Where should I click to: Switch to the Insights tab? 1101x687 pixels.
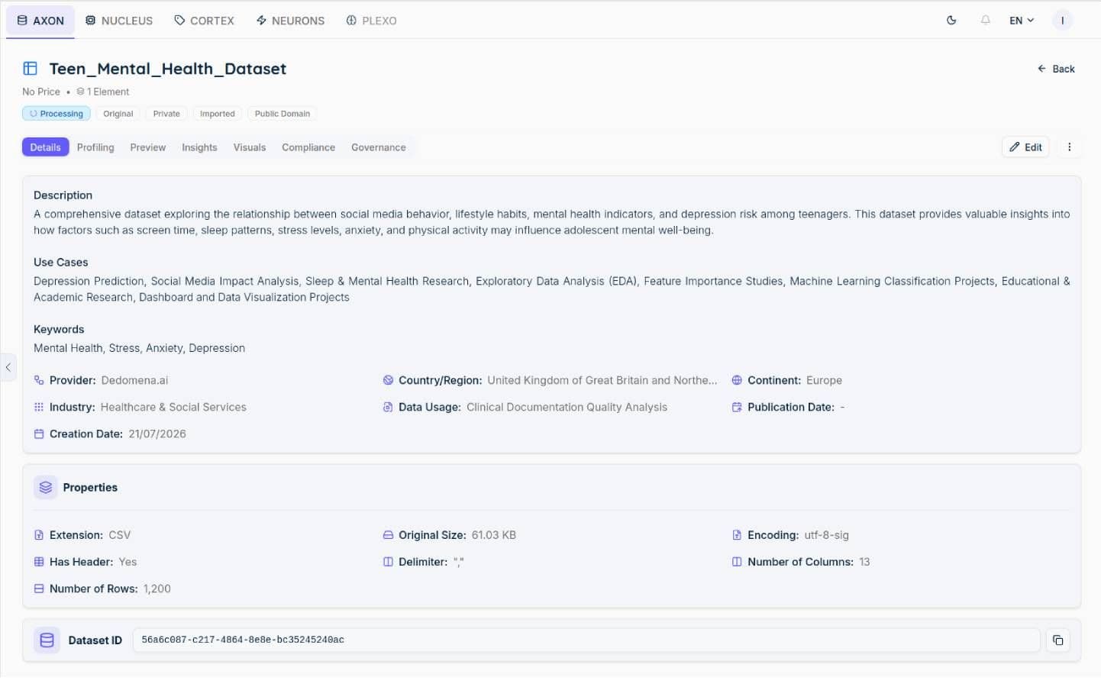pyautogui.click(x=199, y=147)
